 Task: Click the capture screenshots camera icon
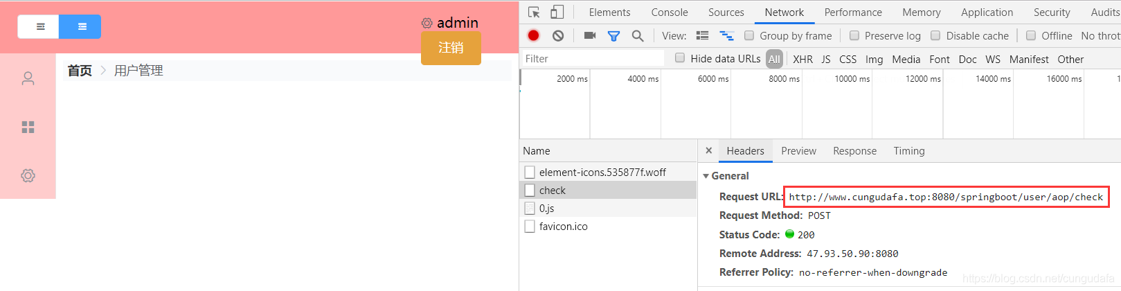tap(590, 35)
